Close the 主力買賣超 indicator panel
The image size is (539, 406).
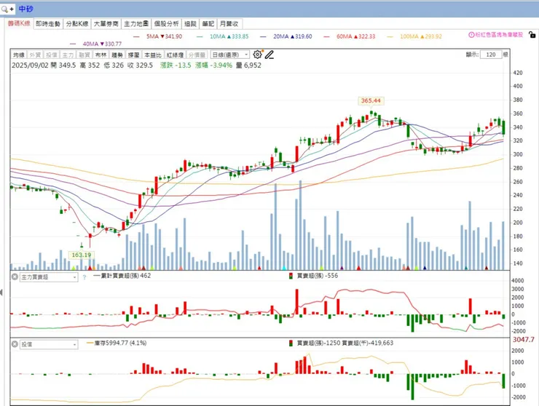pos(15,276)
